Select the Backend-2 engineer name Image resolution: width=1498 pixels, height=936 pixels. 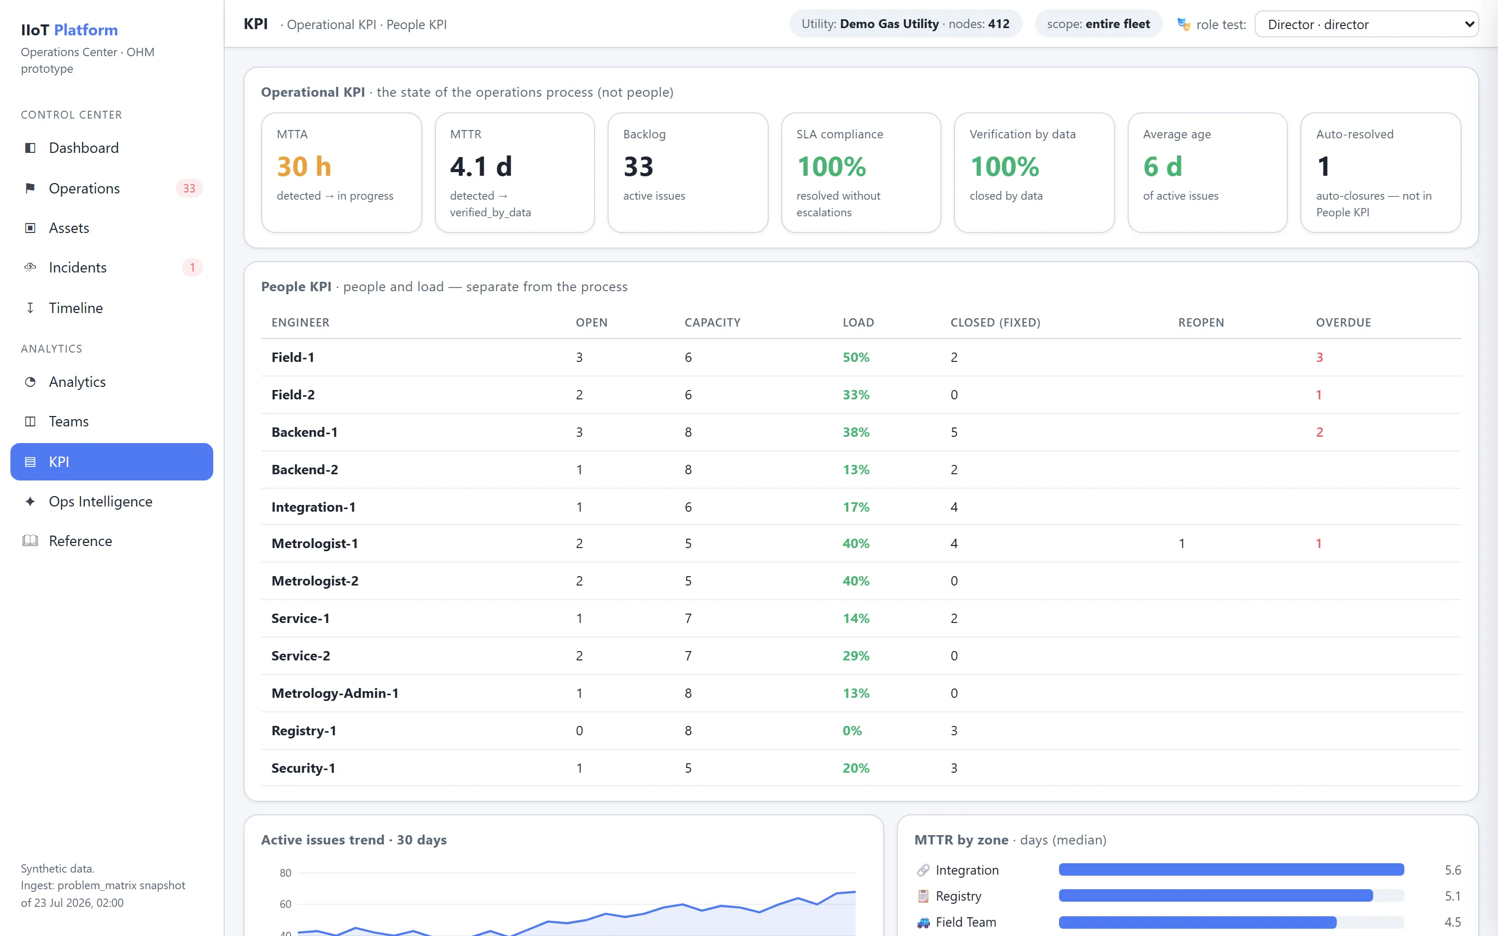pos(305,470)
